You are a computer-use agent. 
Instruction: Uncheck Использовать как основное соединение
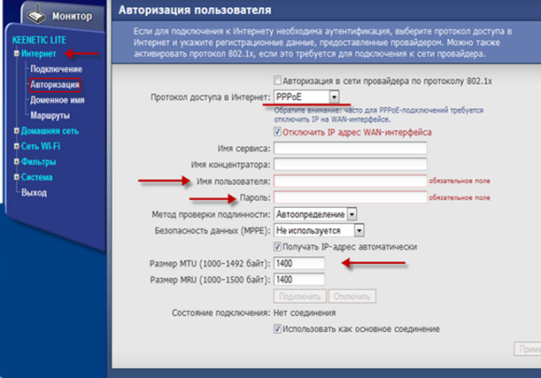tap(278, 329)
